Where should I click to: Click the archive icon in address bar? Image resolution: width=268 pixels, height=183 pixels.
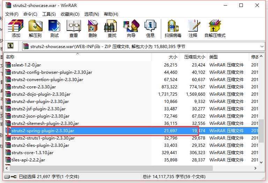[26, 46]
